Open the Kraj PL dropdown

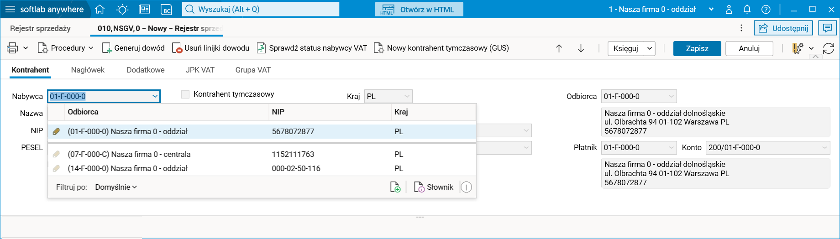(x=388, y=96)
